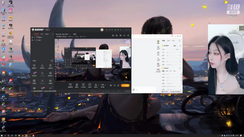Switch to the filter tab in beauty window

click(168, 40)
